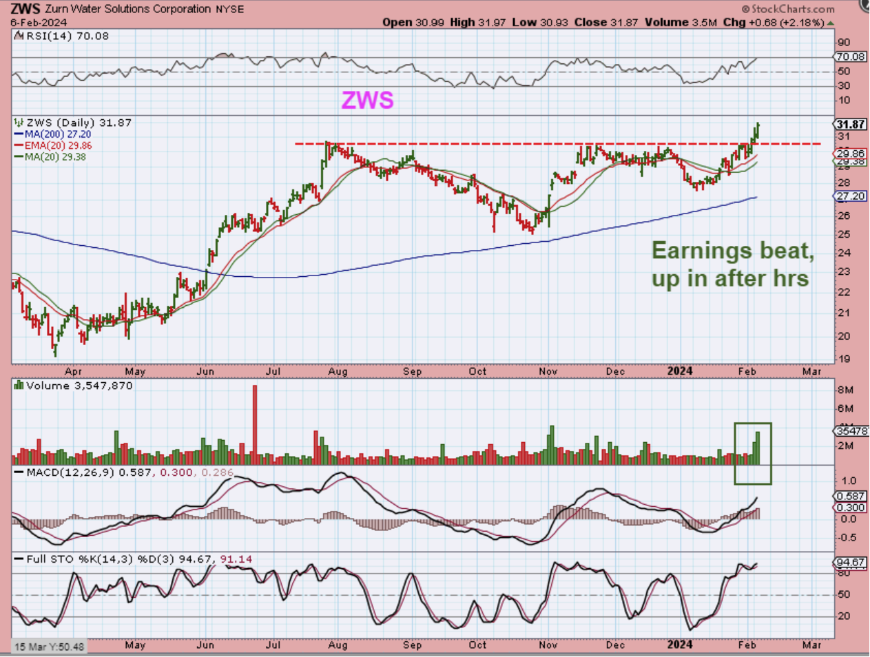Select the 6-Feb-2024 date text
The width and height of the screenshot is (870, 657).
[38, 22]
